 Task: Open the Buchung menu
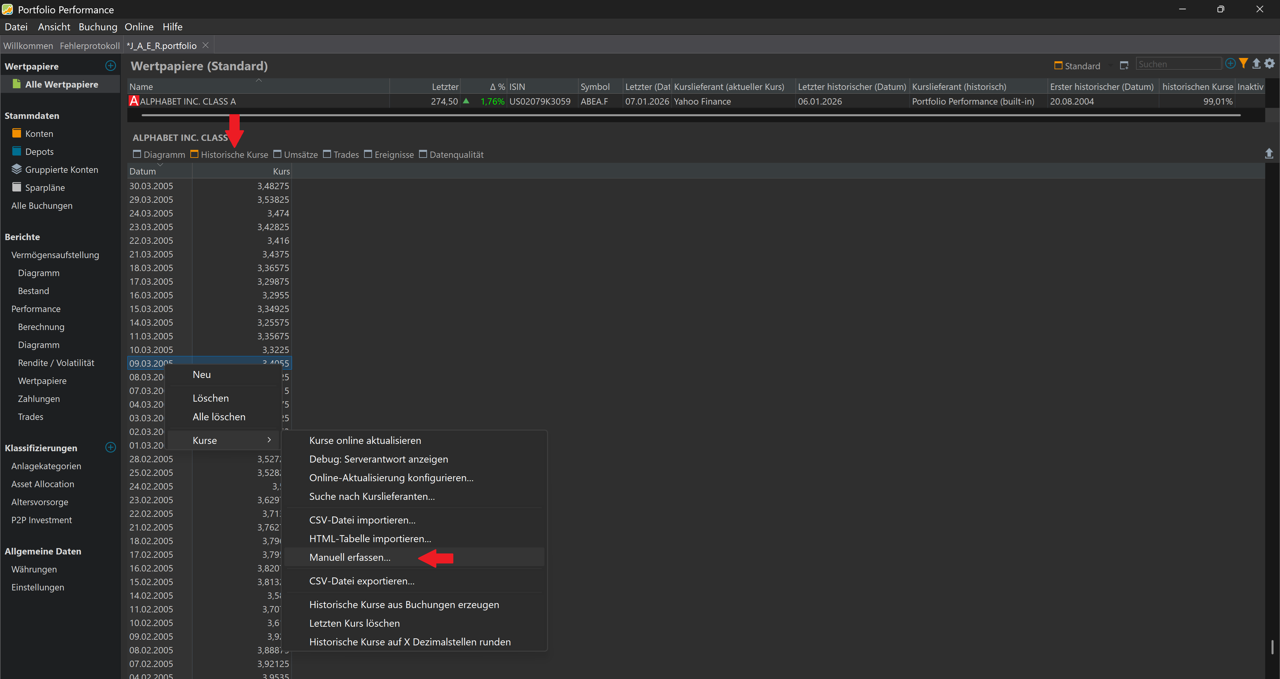(x=98, y=27)
